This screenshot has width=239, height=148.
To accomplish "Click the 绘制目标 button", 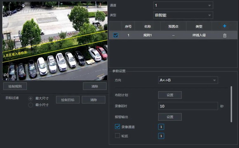I will tap(68, 100).
